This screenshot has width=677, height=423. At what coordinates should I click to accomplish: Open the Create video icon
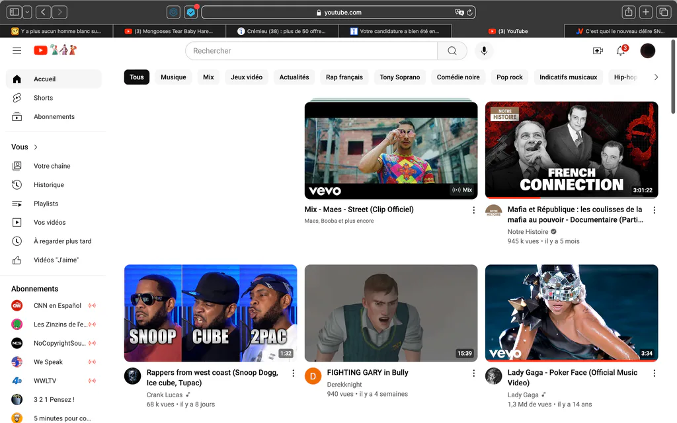598,51
